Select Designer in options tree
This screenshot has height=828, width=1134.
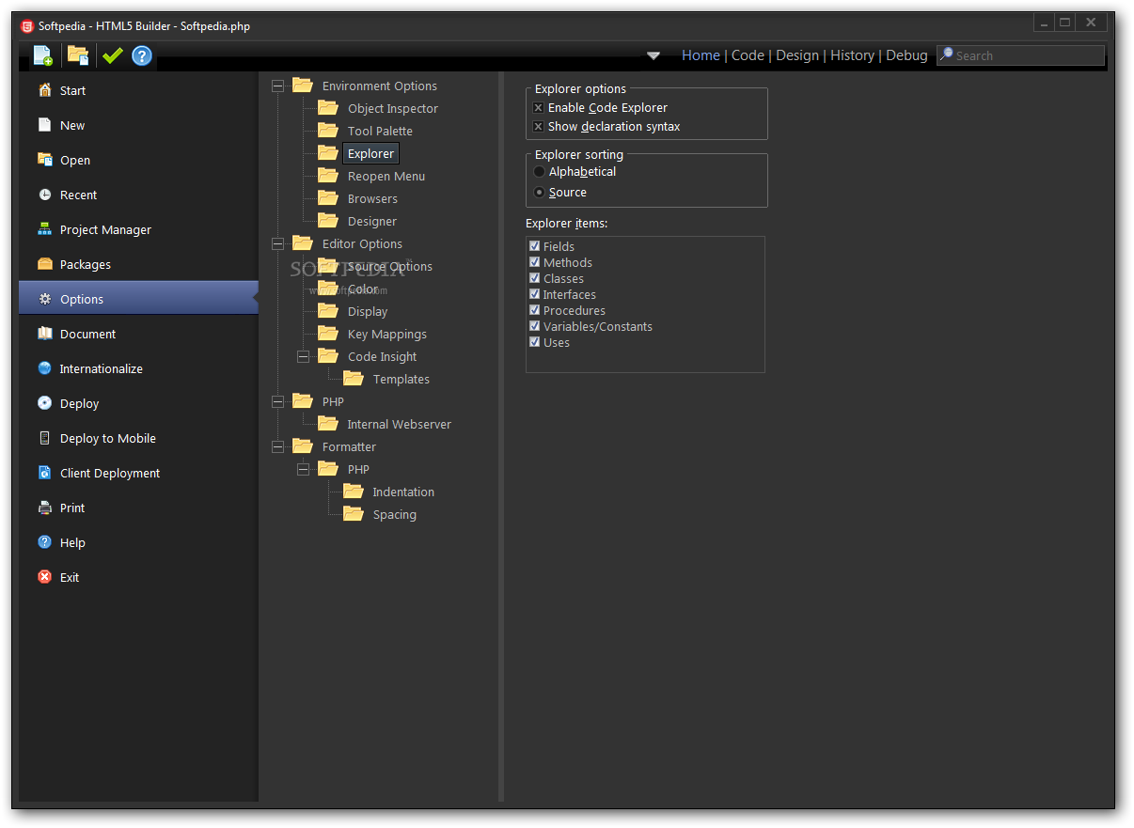click(372, 221)
